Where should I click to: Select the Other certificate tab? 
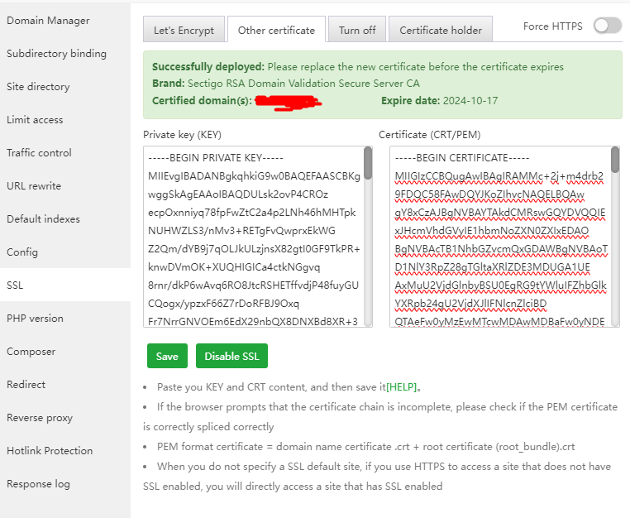click(x=276, y=31)
